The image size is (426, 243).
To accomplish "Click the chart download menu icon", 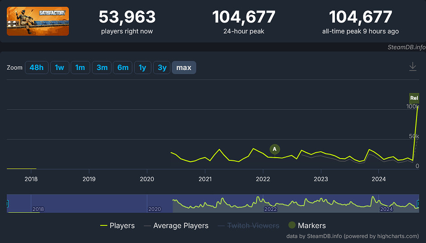I will (412, 67).
